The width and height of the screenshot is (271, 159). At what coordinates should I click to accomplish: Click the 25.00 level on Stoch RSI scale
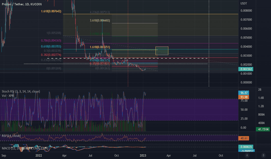[244, 119]
